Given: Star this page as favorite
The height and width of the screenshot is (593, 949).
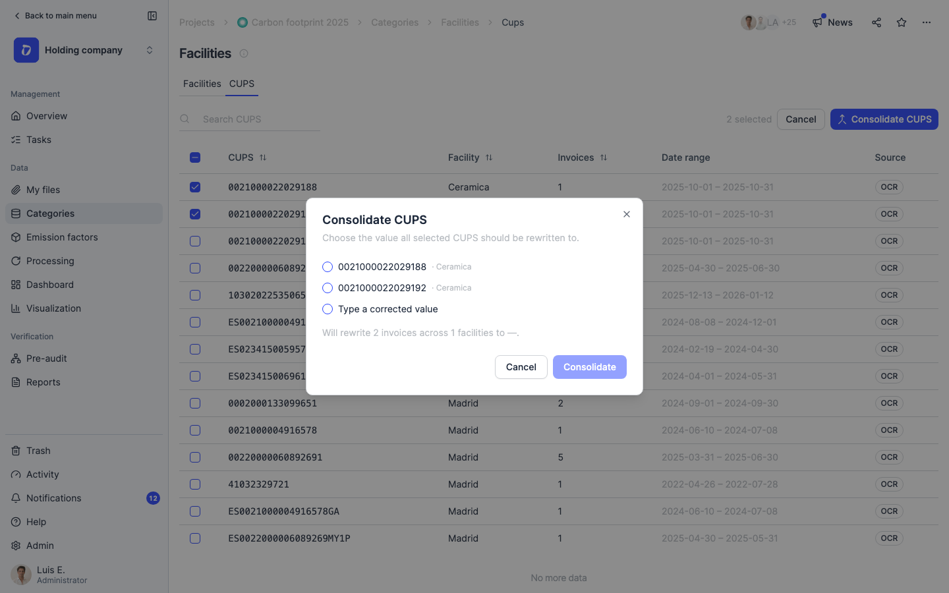Looking at the screenshot, I should click(902, 22).
